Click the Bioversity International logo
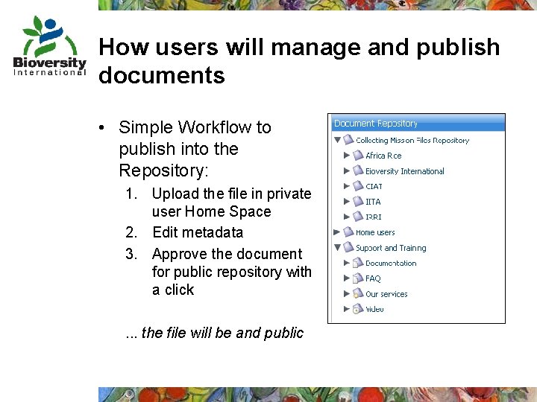Screen dimensions: 537x402 50,45
